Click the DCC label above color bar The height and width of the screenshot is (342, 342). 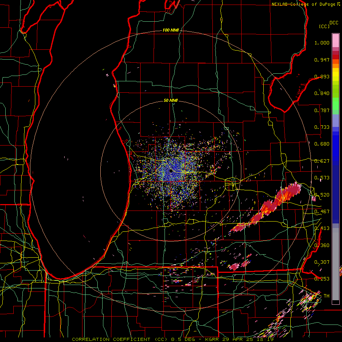[x=334, y=23]
